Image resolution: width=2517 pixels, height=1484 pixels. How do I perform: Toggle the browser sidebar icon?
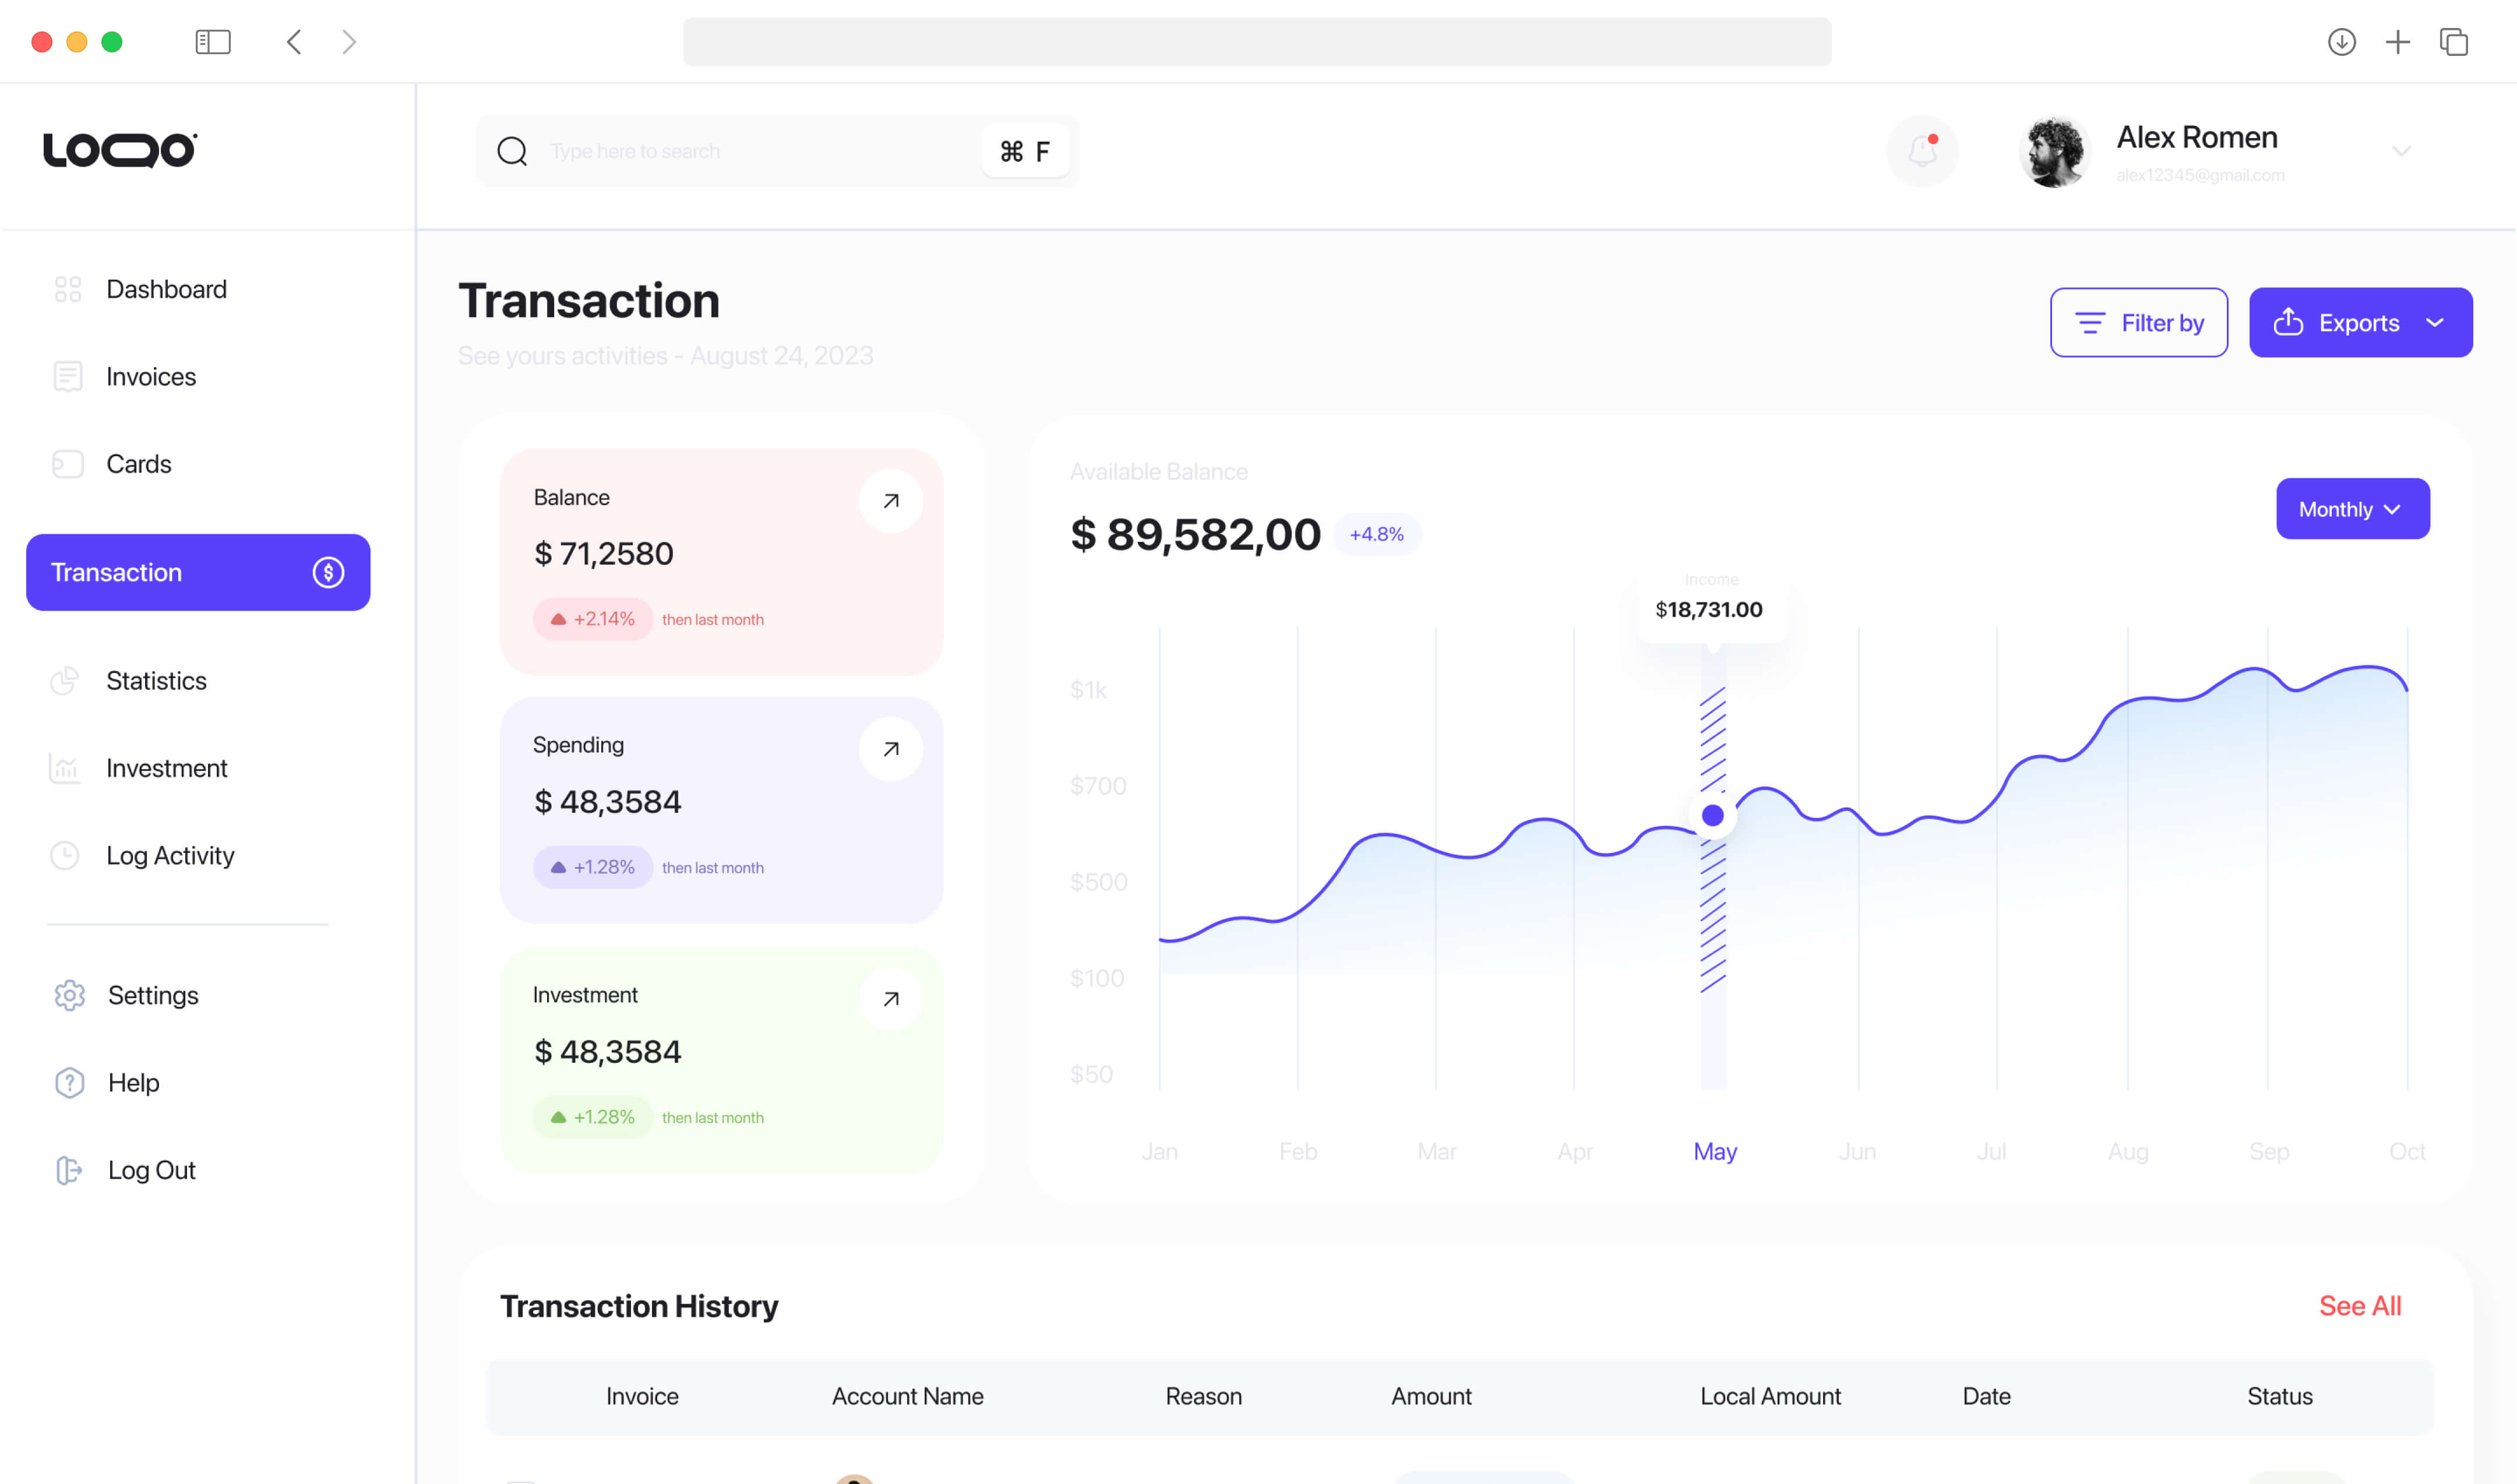[x=213, y=42]
